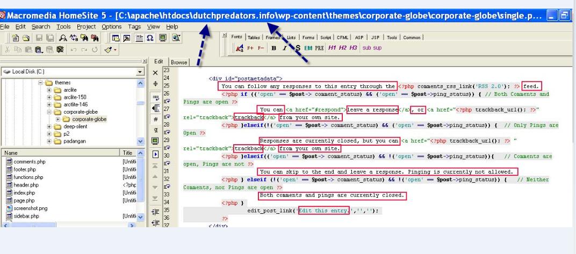Viewport: 576px width, 254px height.
Task: Click the Open file toolbar icon
Action: 26,38
